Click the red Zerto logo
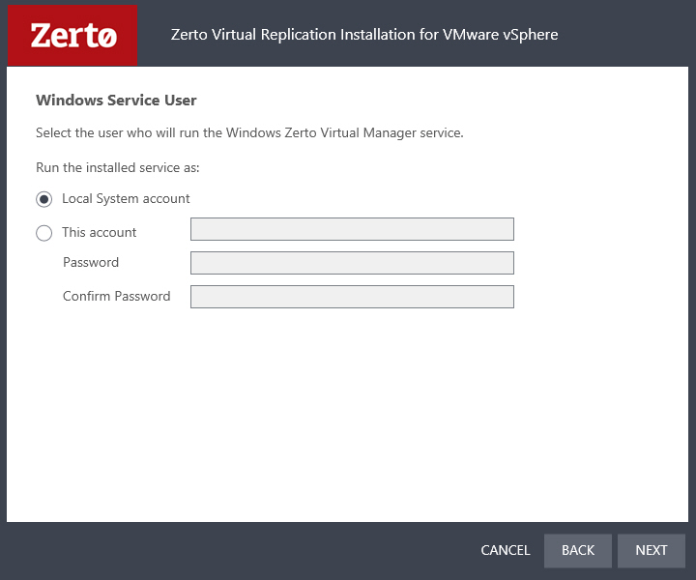Image resolution: width=696 pixels, height=580 pixels. (72, 35)
